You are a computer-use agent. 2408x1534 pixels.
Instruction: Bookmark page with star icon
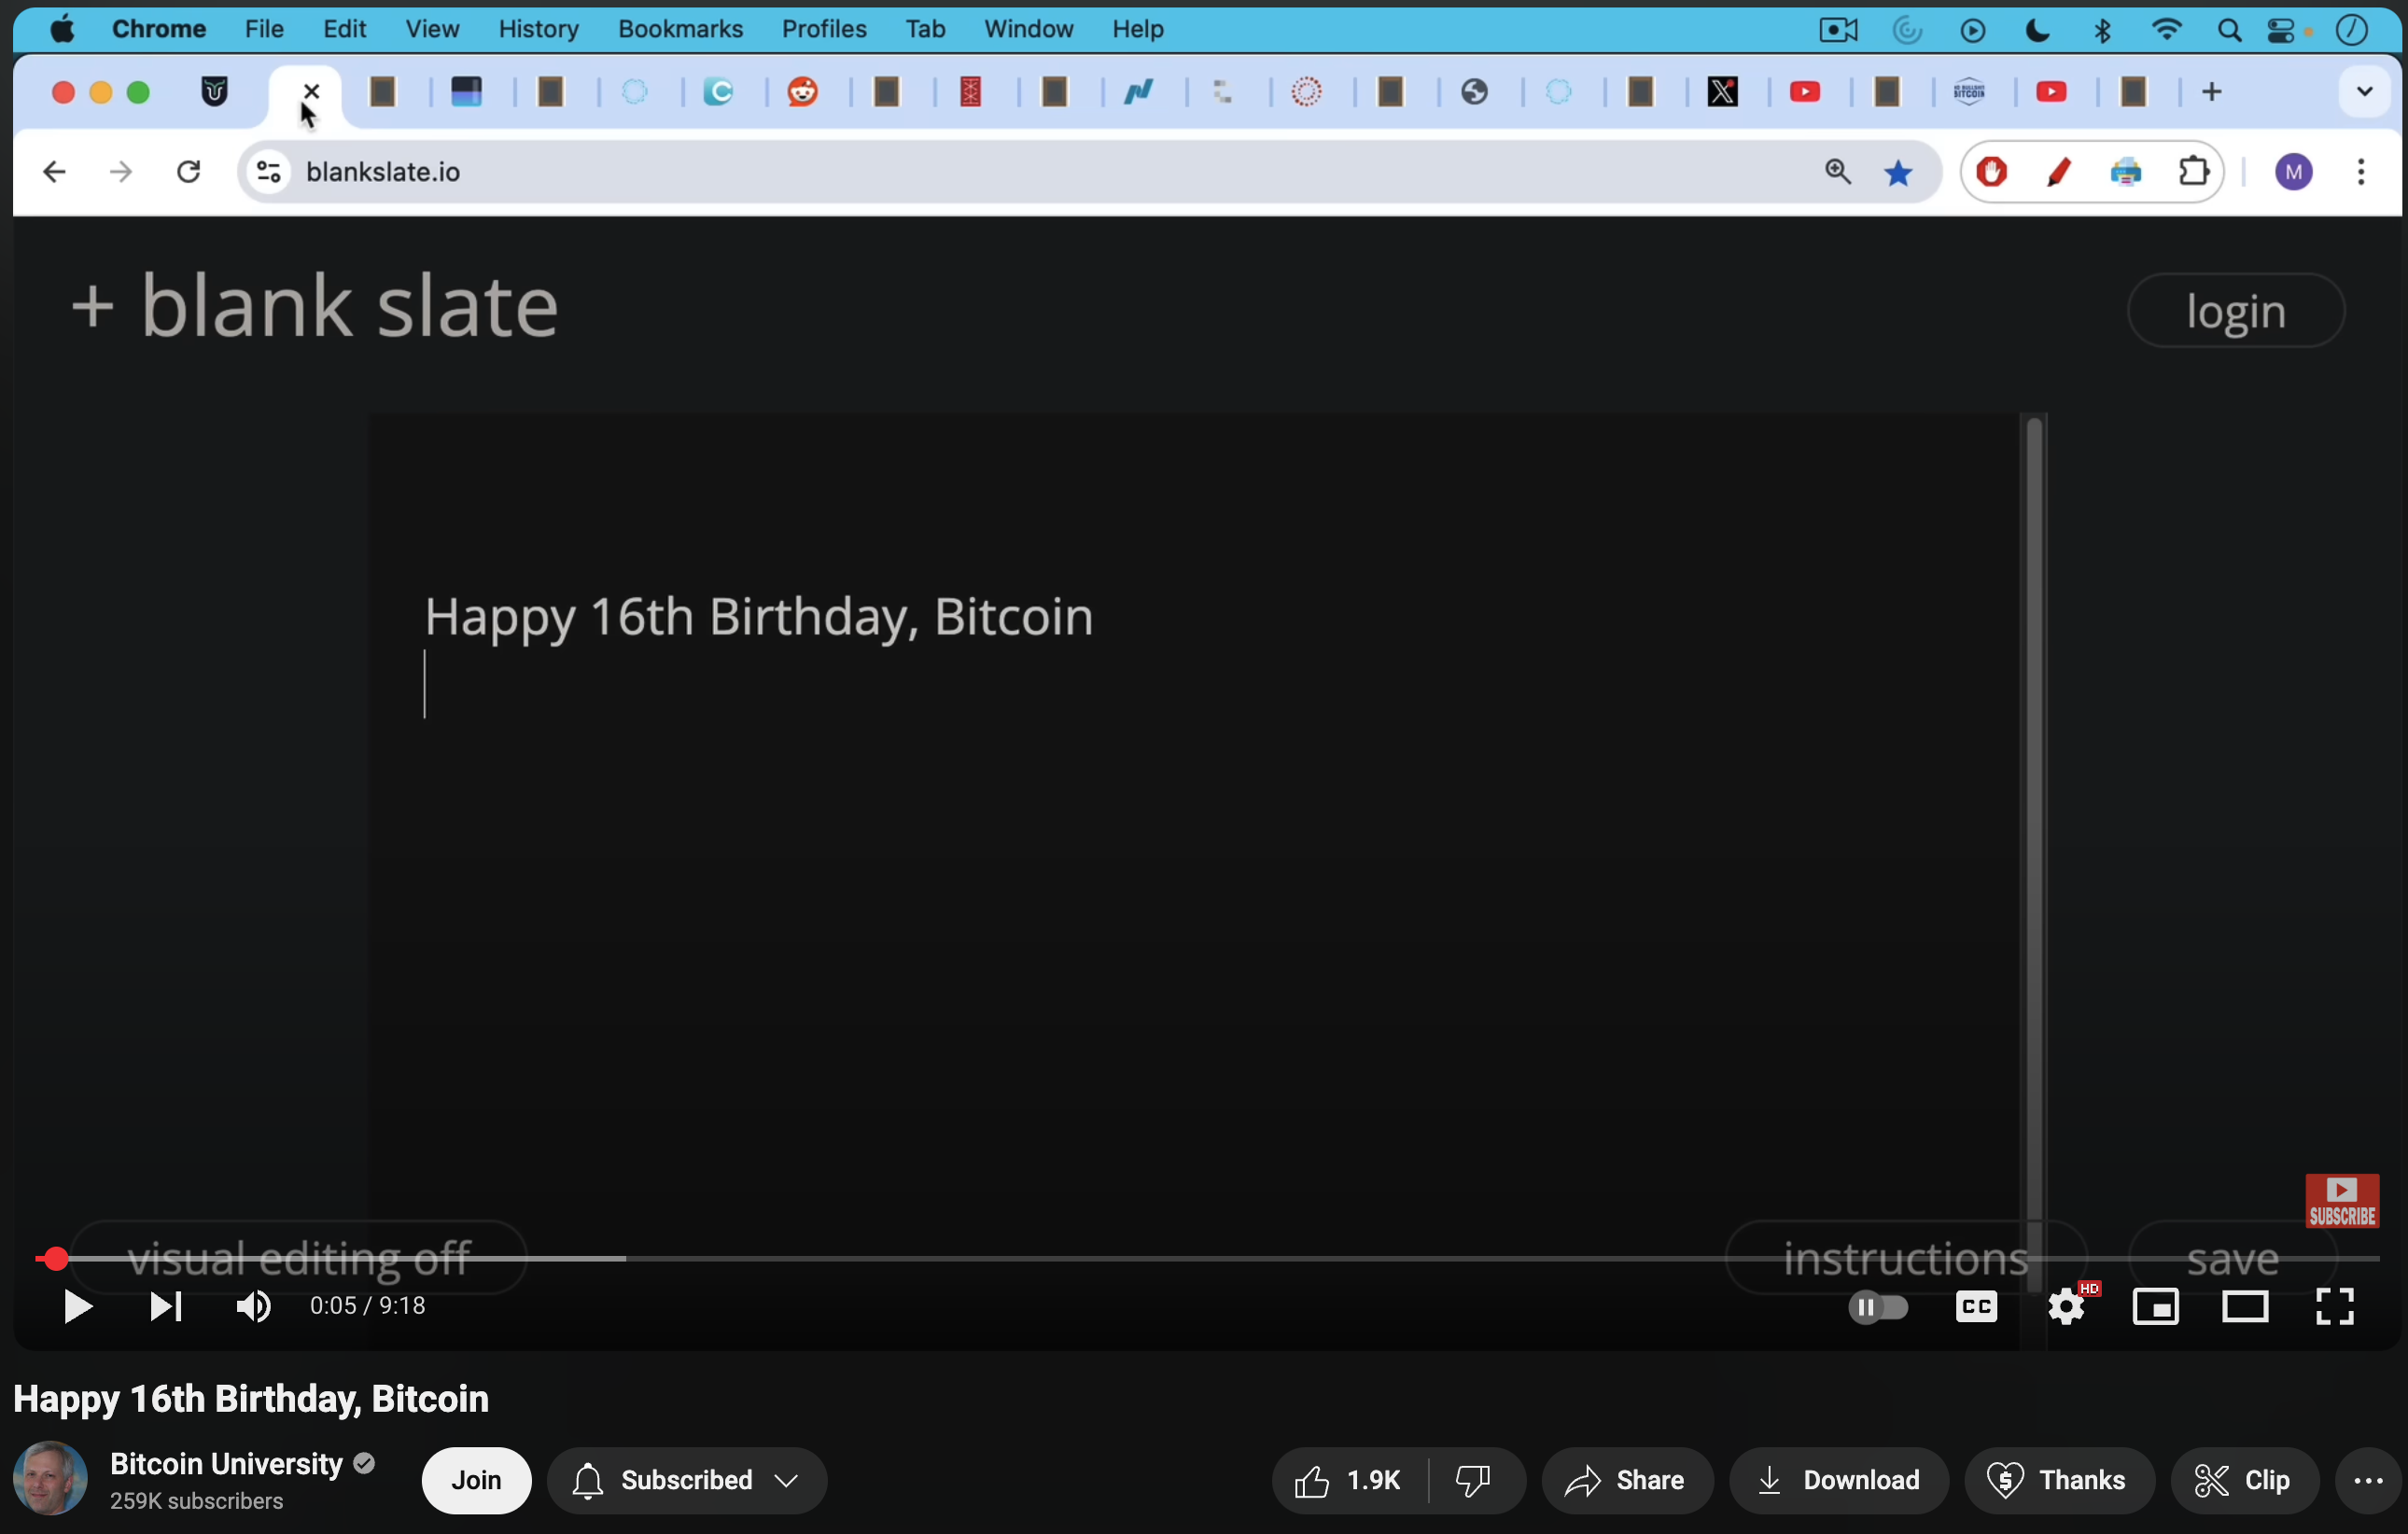(x=1898, y=173)
